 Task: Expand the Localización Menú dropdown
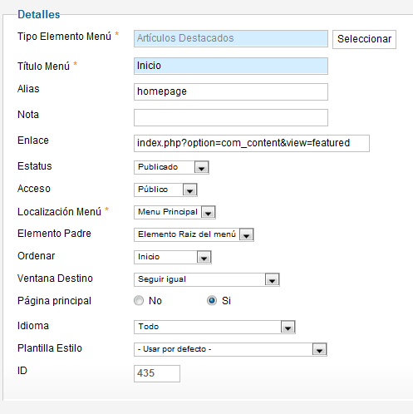coord(175,212)
